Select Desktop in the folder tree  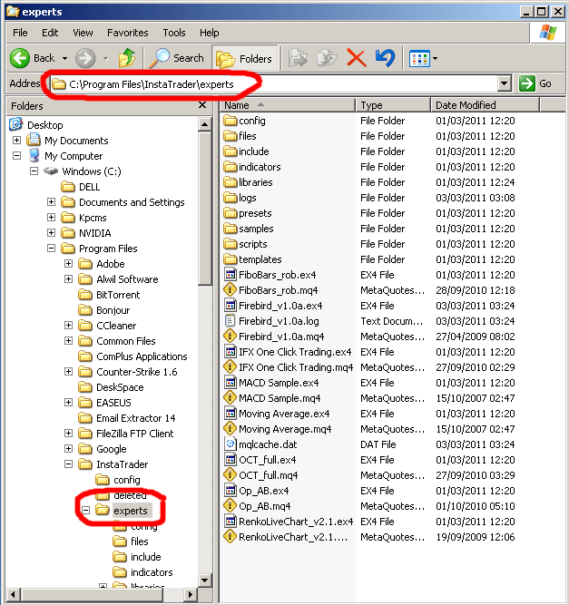pos(44,125)
